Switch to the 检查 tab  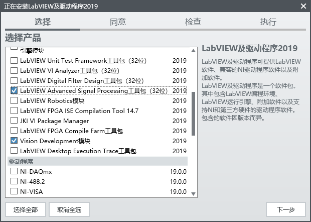click(193, 22)
